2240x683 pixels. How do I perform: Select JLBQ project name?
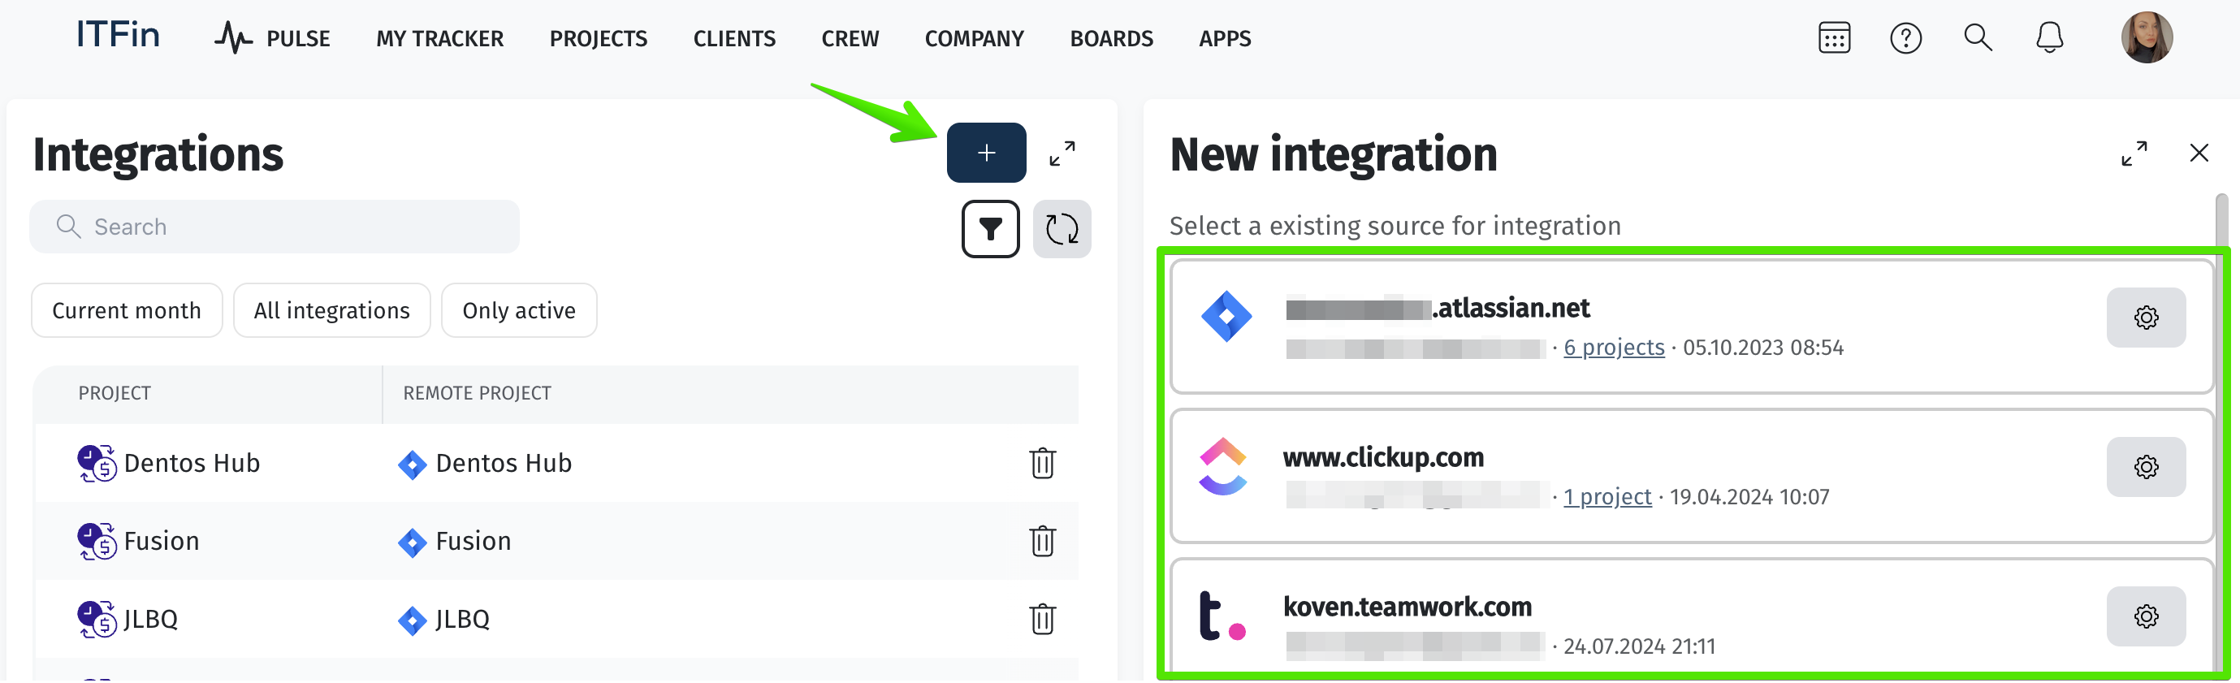click(150, 620)
